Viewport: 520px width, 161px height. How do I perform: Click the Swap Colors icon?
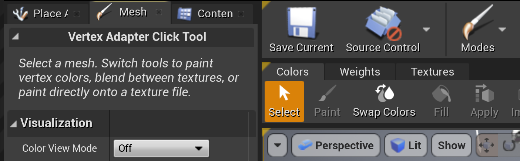[384, 101]
